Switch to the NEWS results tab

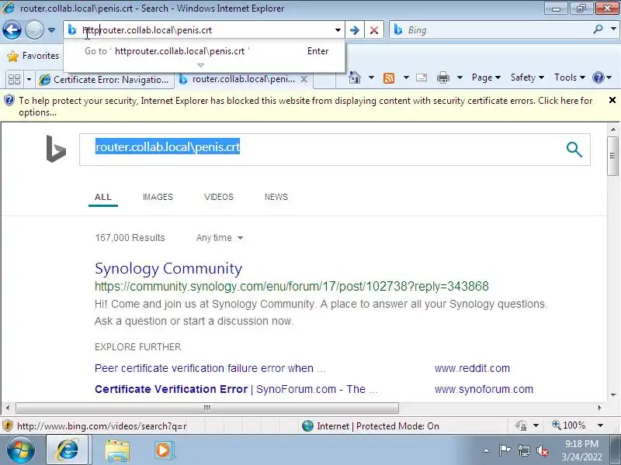[x=276, y=197]
